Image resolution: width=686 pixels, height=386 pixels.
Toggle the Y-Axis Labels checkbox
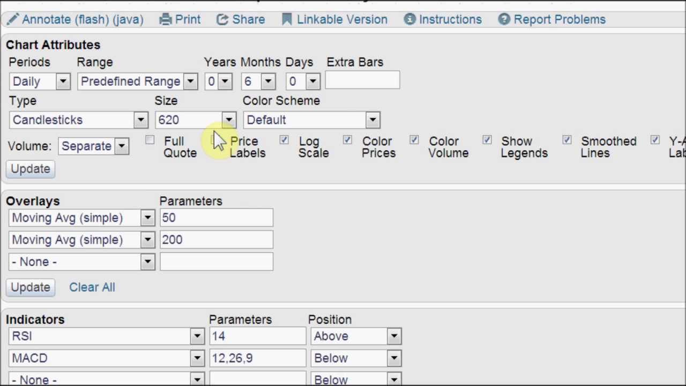click(655, 140)
